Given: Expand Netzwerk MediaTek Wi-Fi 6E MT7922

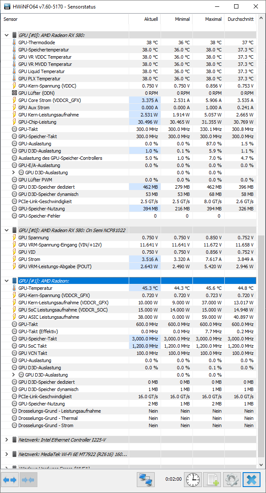Looking at the screenshot, I should point(7,454).
